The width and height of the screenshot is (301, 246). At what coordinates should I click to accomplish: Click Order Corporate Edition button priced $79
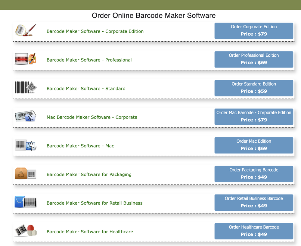coord(254,31)
